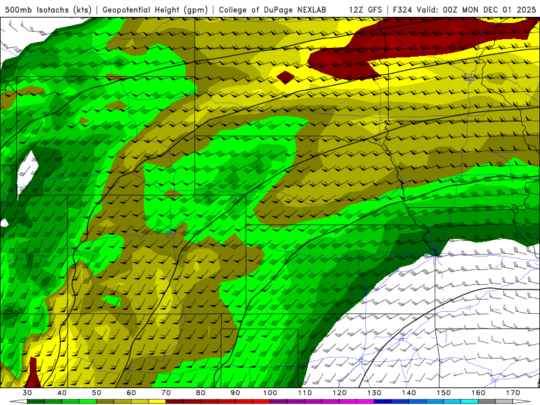Click the legend value '80'
540x405 pixels.
coord(200,393)
